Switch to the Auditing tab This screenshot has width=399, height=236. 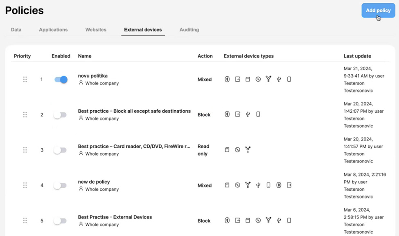click(189, 29)
